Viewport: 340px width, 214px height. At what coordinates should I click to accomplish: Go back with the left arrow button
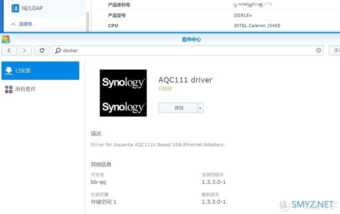point(9,50)
